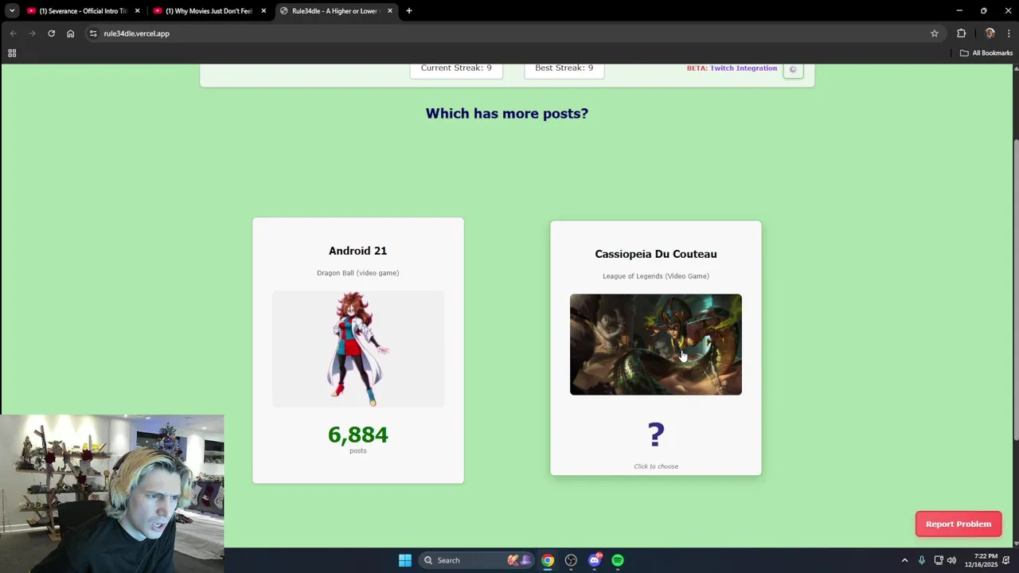This screenshot has height=573, width=1019.
Task: Click the Cassiopeia artwork thumbnail
Action: click(656, 345)
